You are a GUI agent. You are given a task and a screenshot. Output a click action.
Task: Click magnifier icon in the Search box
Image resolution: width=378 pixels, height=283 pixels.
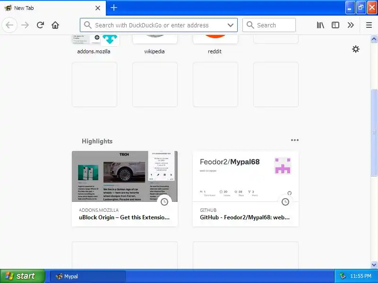[x=250, y=25]
